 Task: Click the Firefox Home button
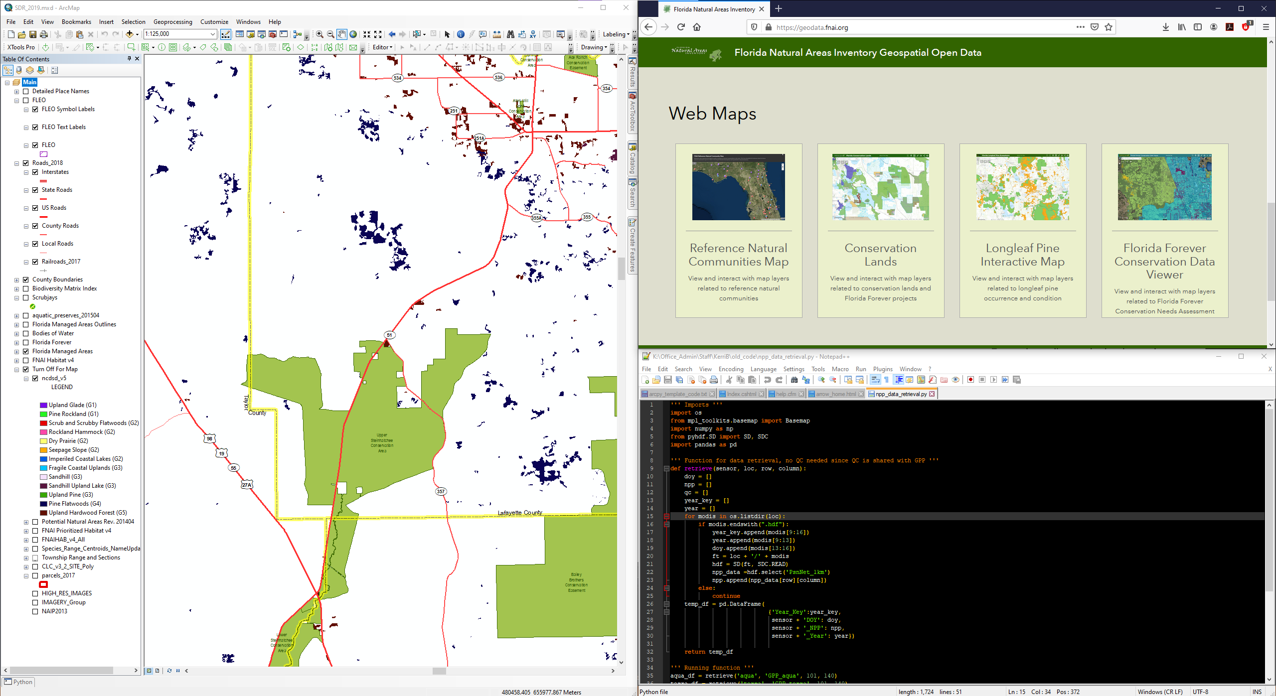click(697, 27)
